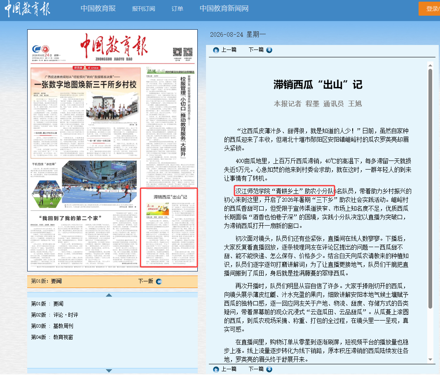This screenshot has width=440, height=375.
Task: Expand page list with down triangle
Action: point(109,371)
